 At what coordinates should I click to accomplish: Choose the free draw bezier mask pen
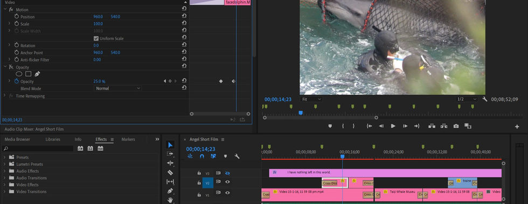(37, 74)
